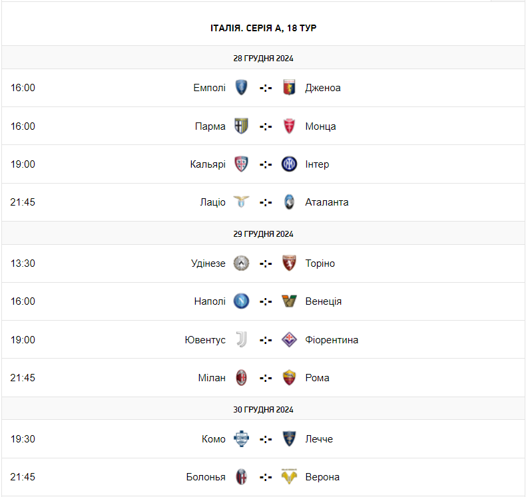Viewport: 526px width, 497px height.
Task: Click the Венеція team name
Action: (x=324, y=301)
